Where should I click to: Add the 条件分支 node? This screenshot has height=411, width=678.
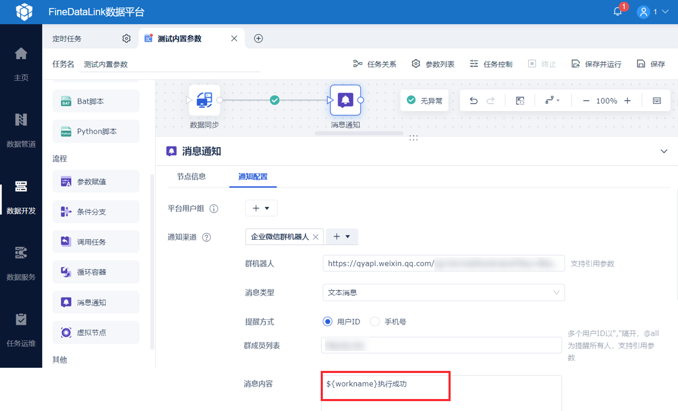[96, 212]
